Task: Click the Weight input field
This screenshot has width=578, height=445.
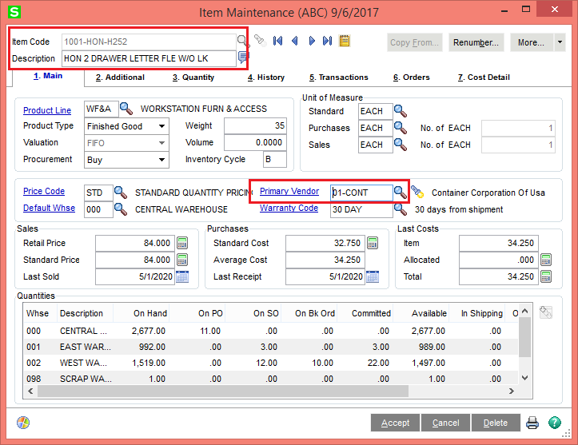Action: [255, 126]
